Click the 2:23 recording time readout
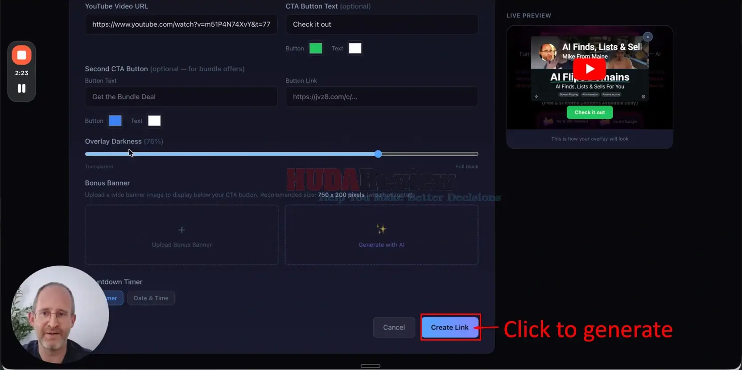 coord(21,73)
